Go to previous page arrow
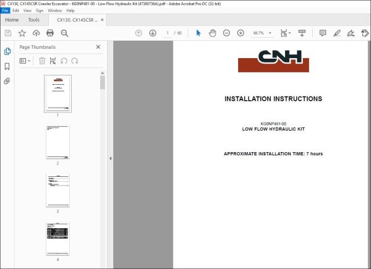371x269 pixels. (139, 33)
